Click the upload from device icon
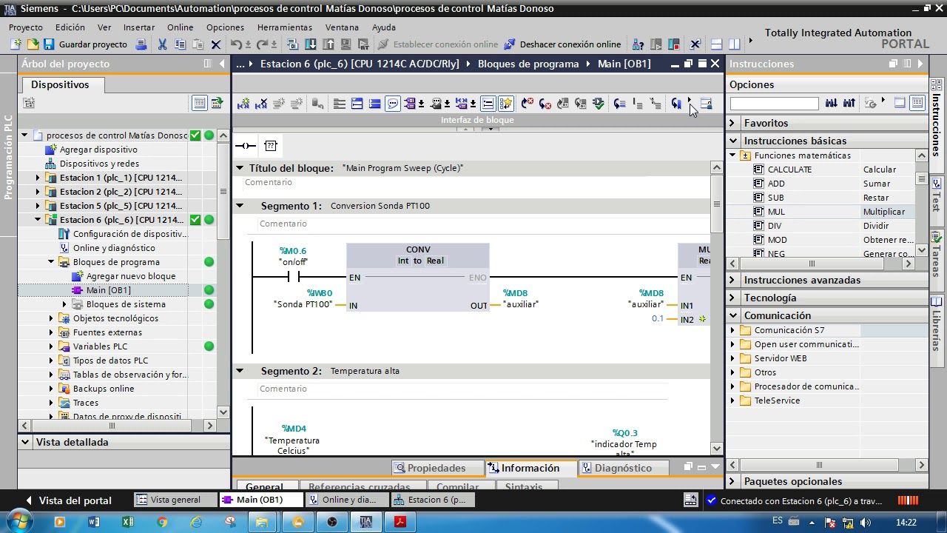 click(x=328, y=44)
